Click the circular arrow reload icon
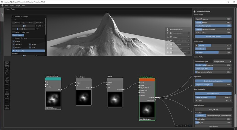The height and width of the screenshot is (130, 237). pos(7,73)
